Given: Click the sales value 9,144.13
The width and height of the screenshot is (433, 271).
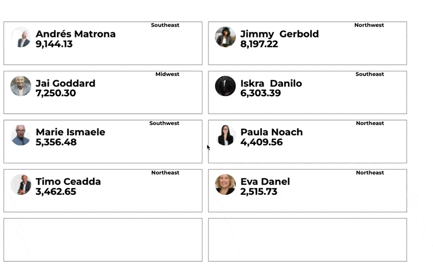Looking at the screenshot, I should (x=54, y=44).
